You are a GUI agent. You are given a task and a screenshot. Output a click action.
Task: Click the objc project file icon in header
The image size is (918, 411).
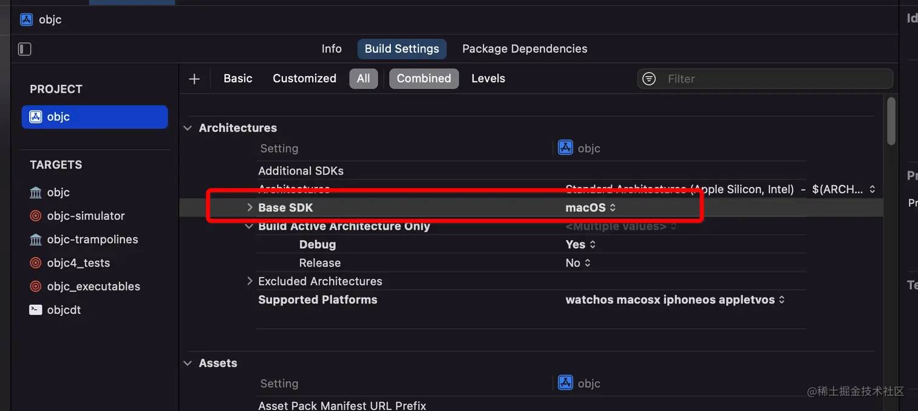click(x=26, y=19)
